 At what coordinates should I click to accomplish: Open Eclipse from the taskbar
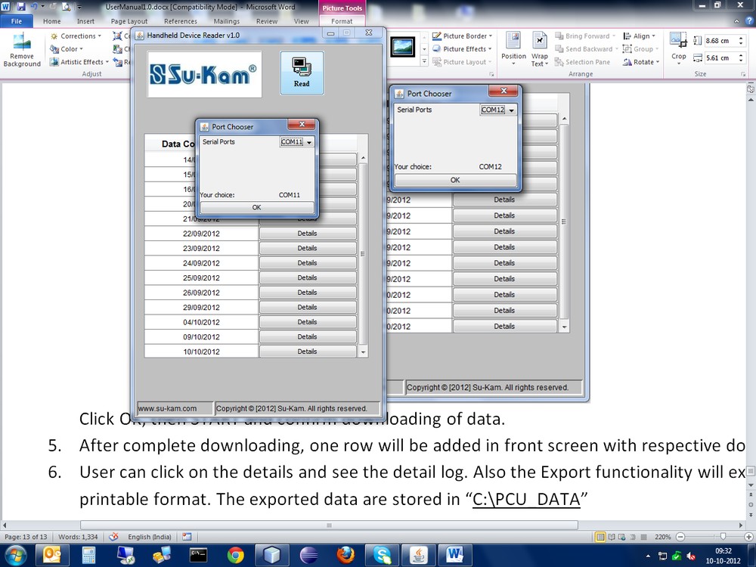[x=308, y=556]
